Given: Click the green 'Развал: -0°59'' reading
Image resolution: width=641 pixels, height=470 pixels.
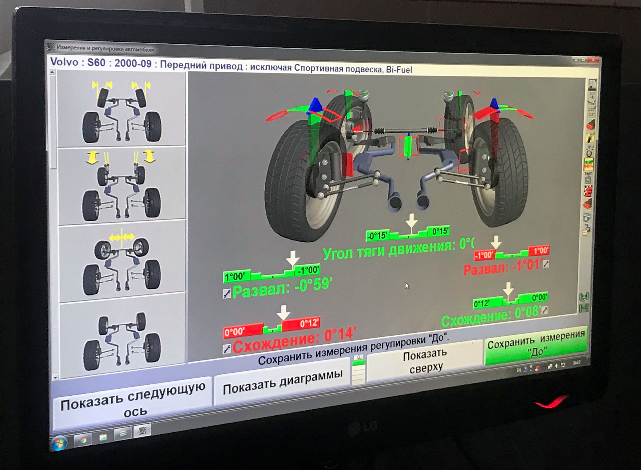Looking at the screenshot, I should (282, 288).
